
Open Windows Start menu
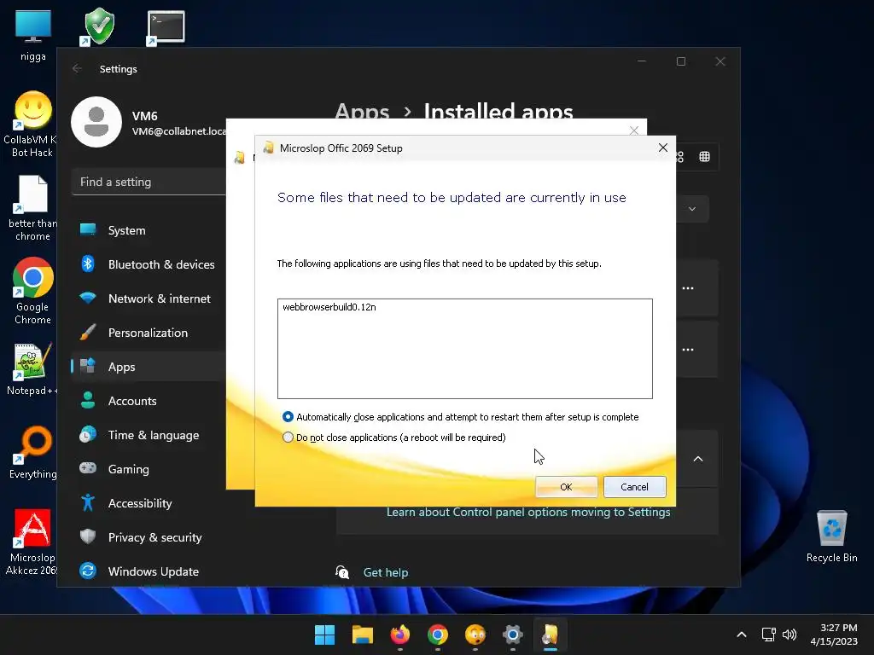tap(324, 635)
